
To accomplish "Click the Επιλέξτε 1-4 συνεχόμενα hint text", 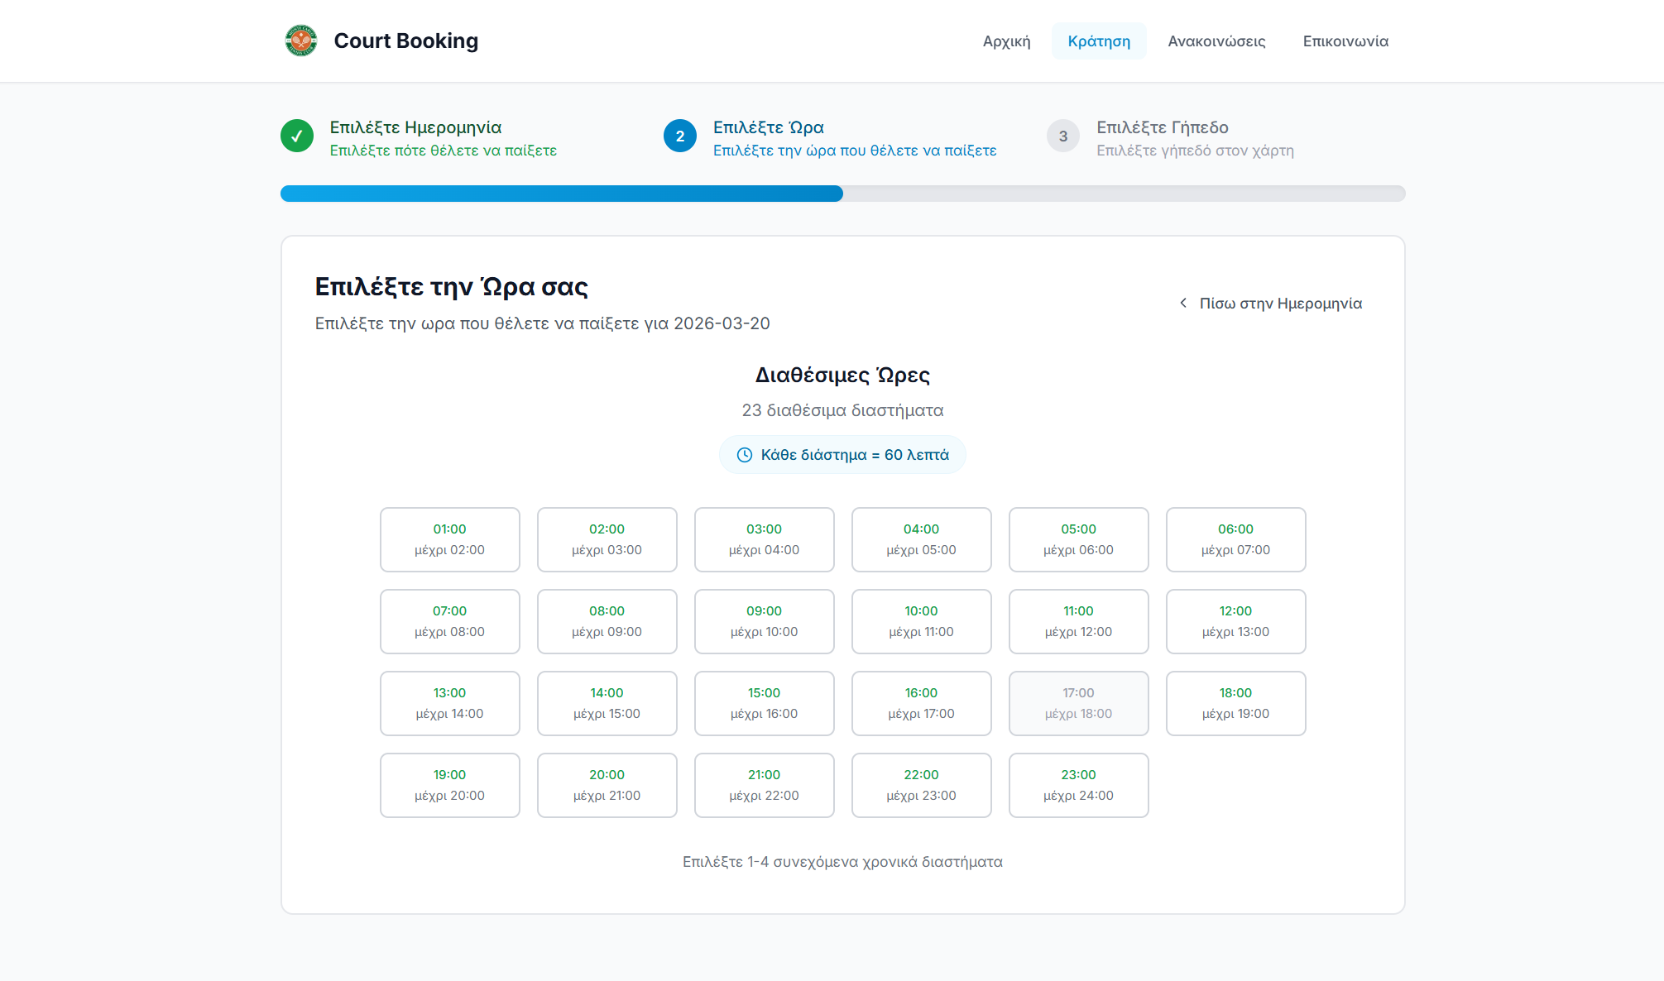I will pos(842,862).
